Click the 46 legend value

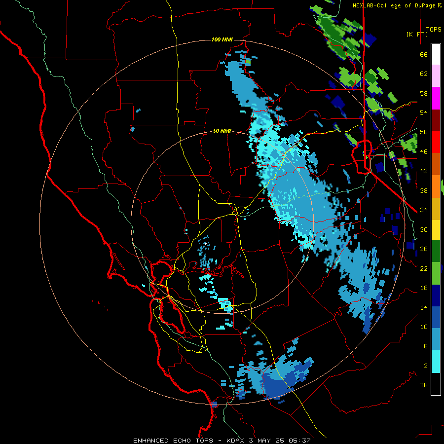[424, 152]
